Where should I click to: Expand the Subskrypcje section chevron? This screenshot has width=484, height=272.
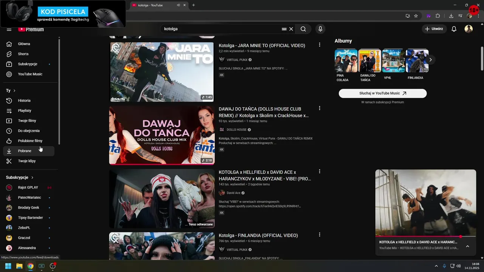coord(32,178)
